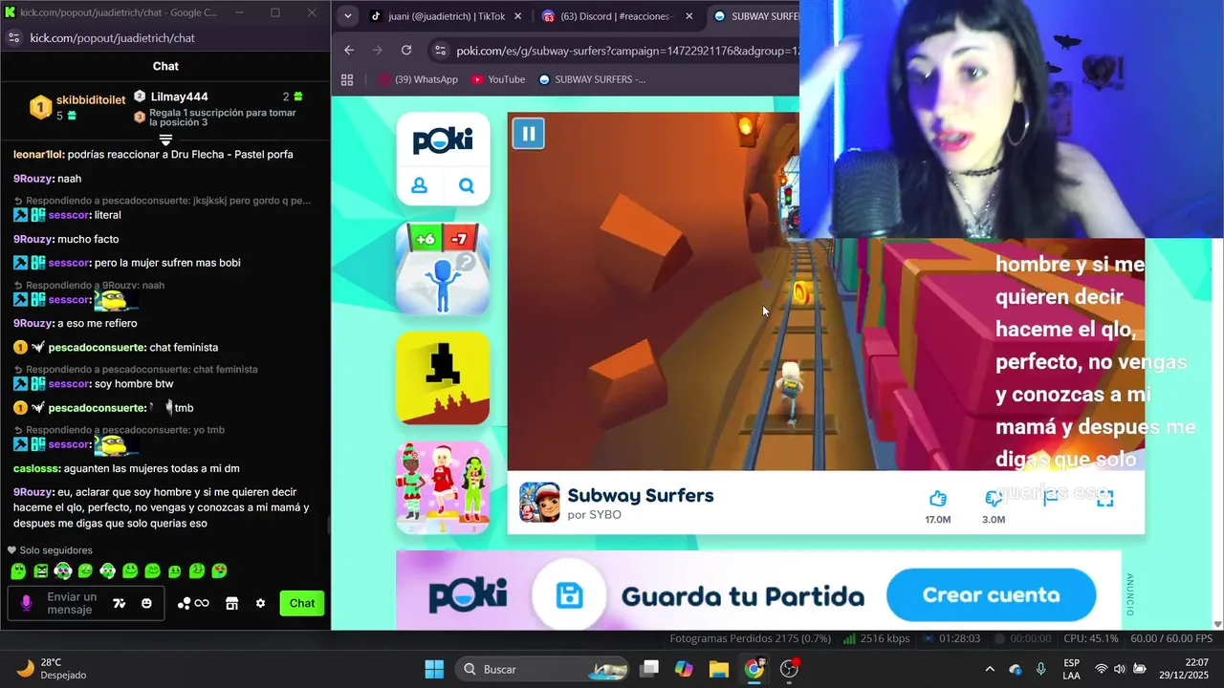Open ESP LAA language selector
The width and height of the screenshot is (1224, 688).
[1071, 669]
